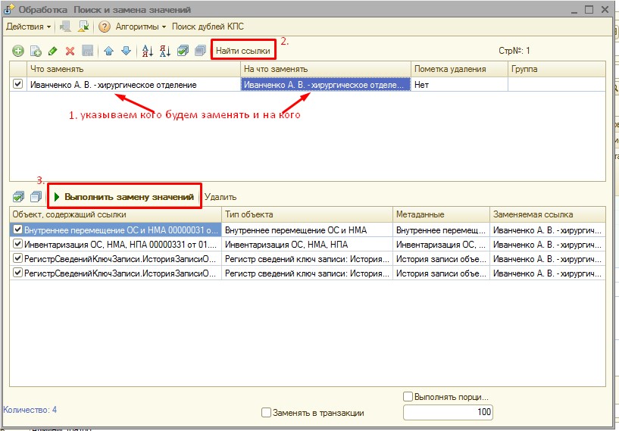The width and height of the screenshot is (619, 431).
Task: Click the red X delete icon
Action: tap(70, 52)
